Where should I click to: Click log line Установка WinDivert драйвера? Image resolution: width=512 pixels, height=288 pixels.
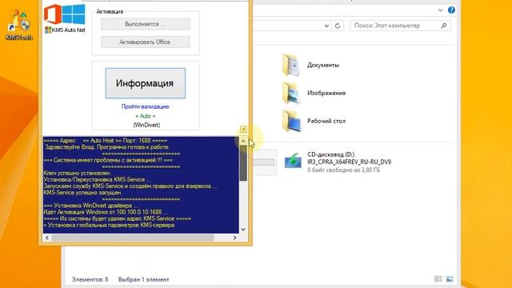coord(90,206)
